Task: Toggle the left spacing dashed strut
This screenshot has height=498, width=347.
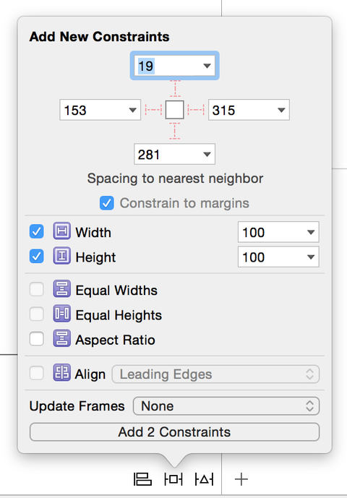Action: click(153, 110)
